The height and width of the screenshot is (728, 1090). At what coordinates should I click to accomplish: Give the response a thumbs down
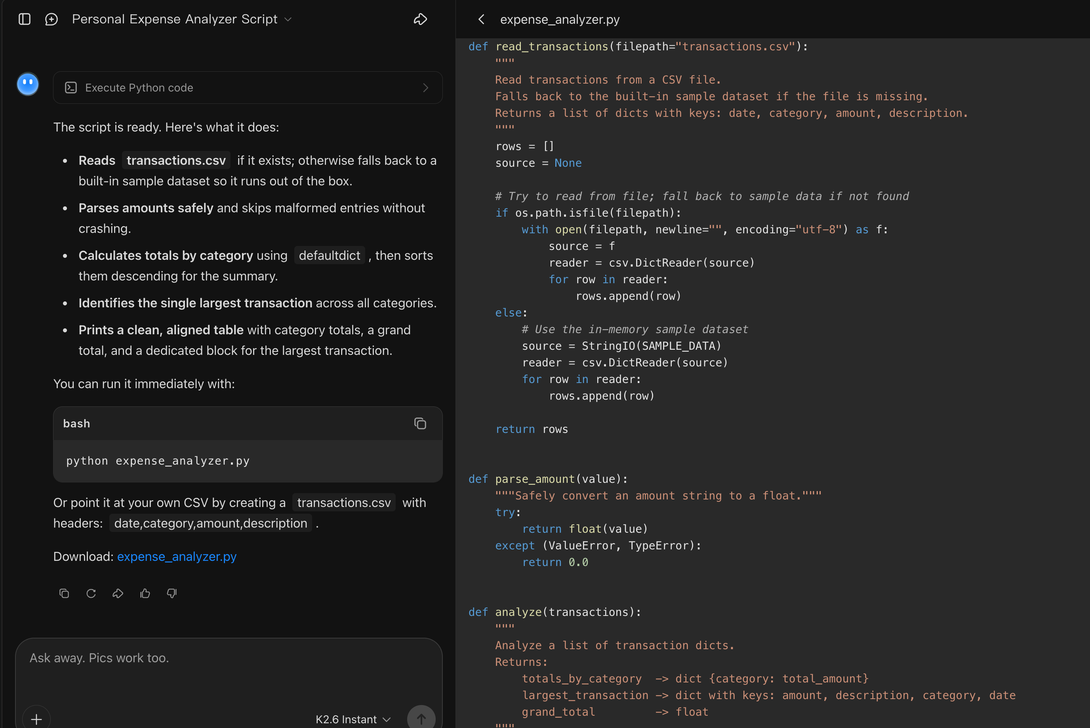(172, 593)
